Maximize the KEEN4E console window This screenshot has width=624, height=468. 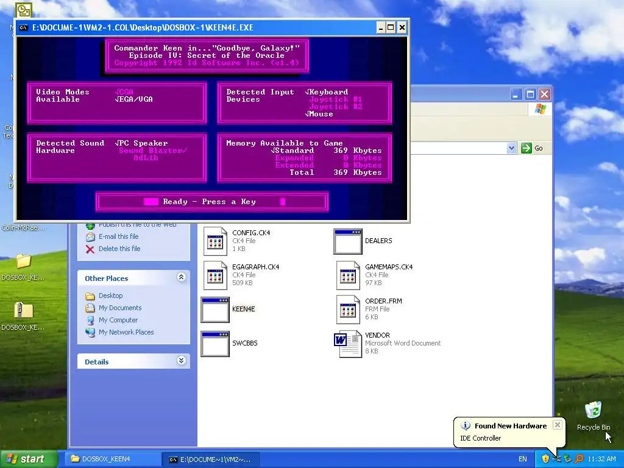pyautogui.click(x=391, y=27)
